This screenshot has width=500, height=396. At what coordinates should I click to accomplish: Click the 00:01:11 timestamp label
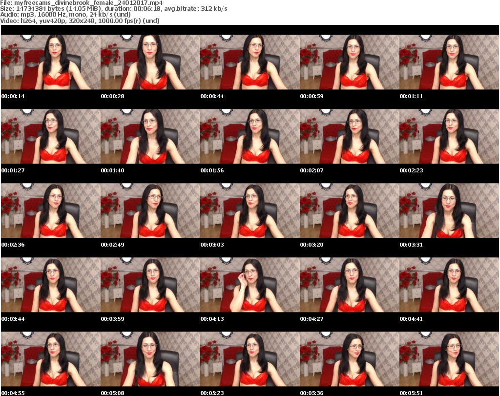pyautogui.click(x=411, y=96)
